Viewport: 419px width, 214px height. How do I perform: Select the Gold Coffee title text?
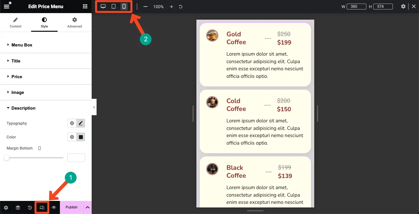pyautogui.click(x=236, y=38)
